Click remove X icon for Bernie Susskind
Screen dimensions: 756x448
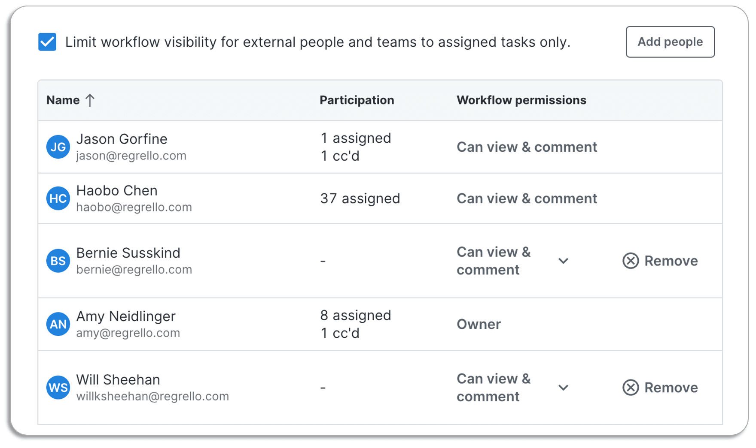pos(630,261)
